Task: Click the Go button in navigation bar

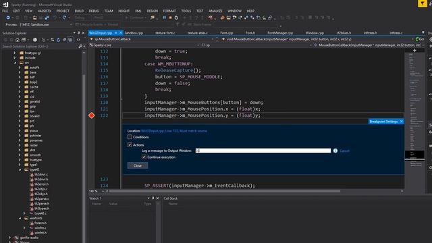Action: coord(420,39)
